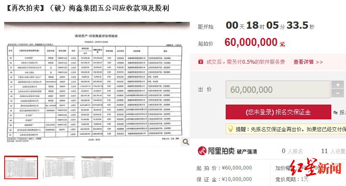346x186 pixels.
Task: Click the 成交后 software service fee notice
Action: click(x=246, y=62)
